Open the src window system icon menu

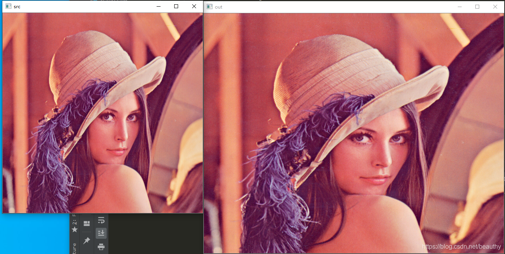click(x=8, y=7)
